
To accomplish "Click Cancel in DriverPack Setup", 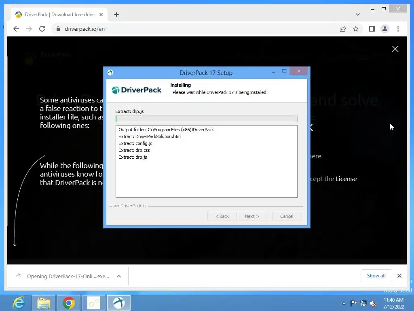I will (x=287, y=216).
